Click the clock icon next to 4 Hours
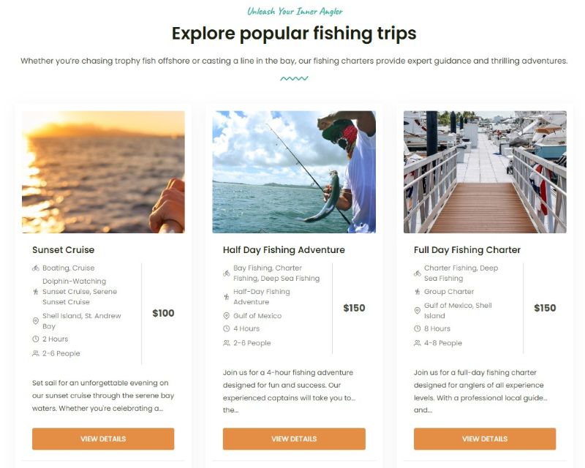The width and height of the screenshot is (585, 468). tap(227, 328)
